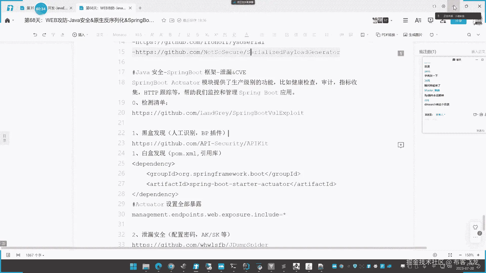Click the add comment icon beside line 23
The height and width of the screenshot is (273, 486).
pyautogui.click(x=401, y=145)
